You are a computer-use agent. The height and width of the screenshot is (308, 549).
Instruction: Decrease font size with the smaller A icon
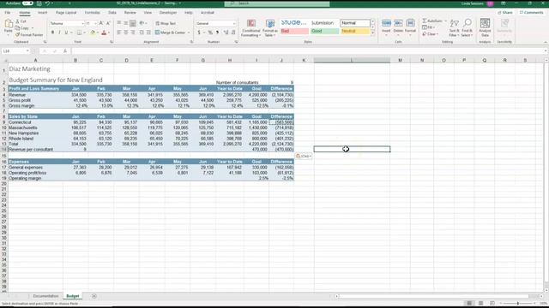tap(108, 23)
